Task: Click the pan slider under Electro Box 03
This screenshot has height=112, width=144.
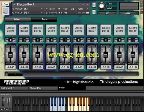Action: [38, 40]
